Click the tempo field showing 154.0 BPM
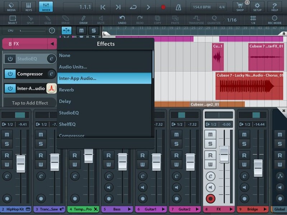Viewport: 287px width, 215px height. pos(202,7)
